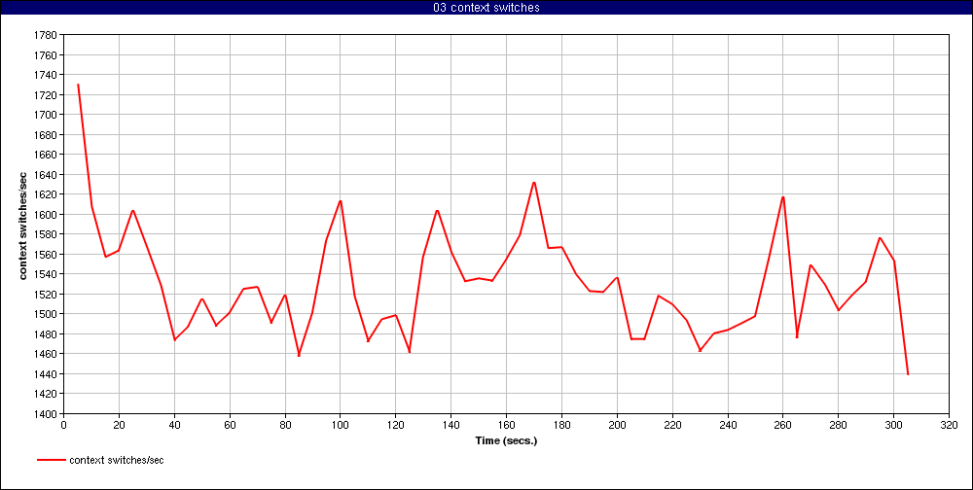Click the y-axis tick label 1660

point(47,155)
